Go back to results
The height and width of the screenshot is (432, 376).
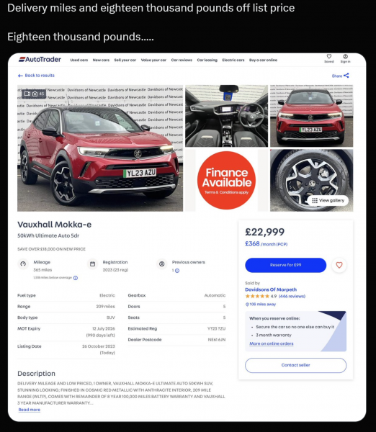(x=36, y=76)
